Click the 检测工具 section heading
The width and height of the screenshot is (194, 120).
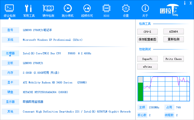[x=145, y=24]
